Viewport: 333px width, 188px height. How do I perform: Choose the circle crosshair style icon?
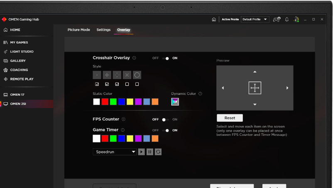(x=137, y=75)
